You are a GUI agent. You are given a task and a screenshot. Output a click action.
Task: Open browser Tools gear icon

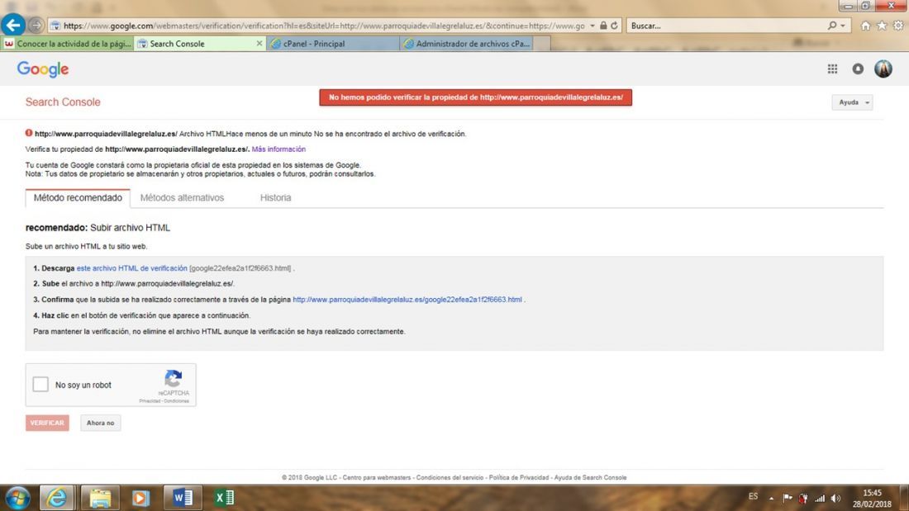(x=898, y=26)
